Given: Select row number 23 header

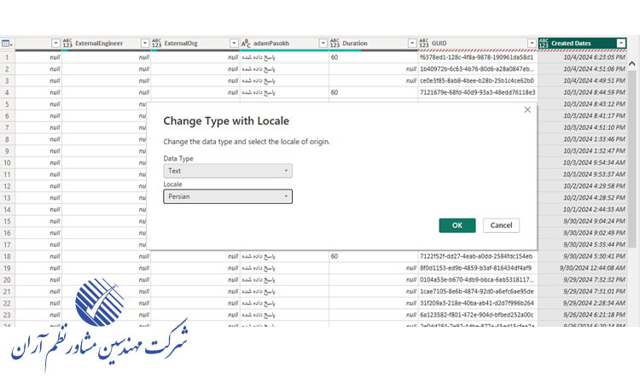Looking at the screenshot, I should 7,315.
